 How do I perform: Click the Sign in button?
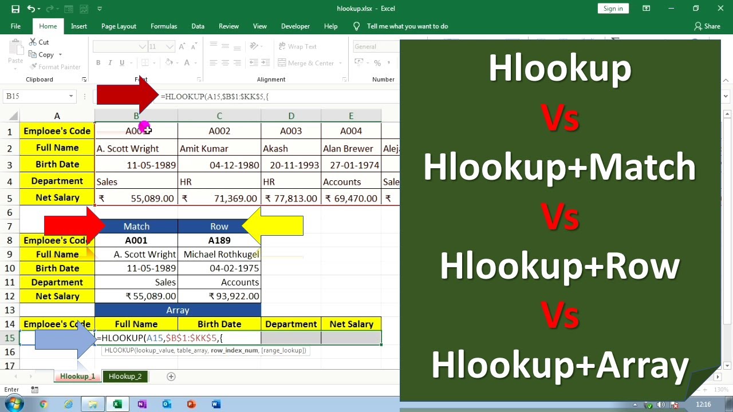[613, 8]
